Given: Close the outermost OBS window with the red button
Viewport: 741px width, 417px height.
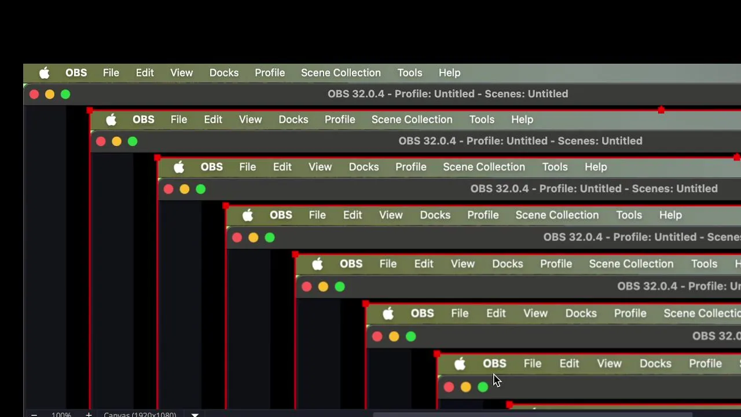Looking at the screenshot, I should point(34,94).
